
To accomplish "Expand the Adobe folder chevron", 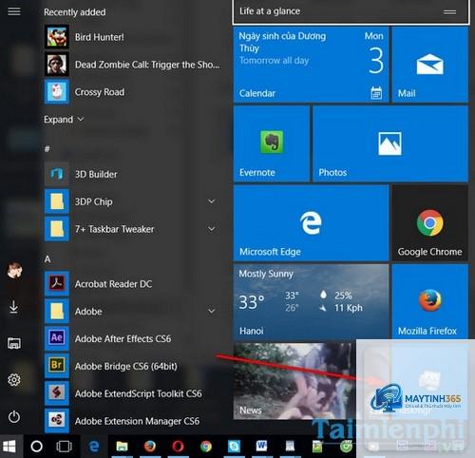I will pyautogui.click(x=212, y=311).
